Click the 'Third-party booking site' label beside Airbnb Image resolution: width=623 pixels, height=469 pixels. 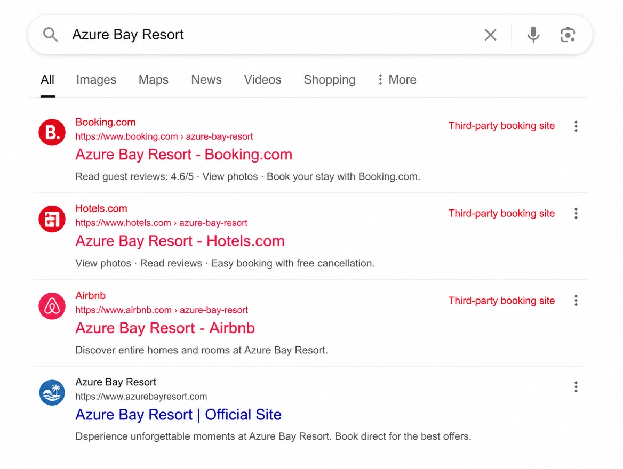[x=501, y=301]
